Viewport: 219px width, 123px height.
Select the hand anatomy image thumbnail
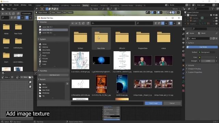pyautogui.click(x=80, y=60)
